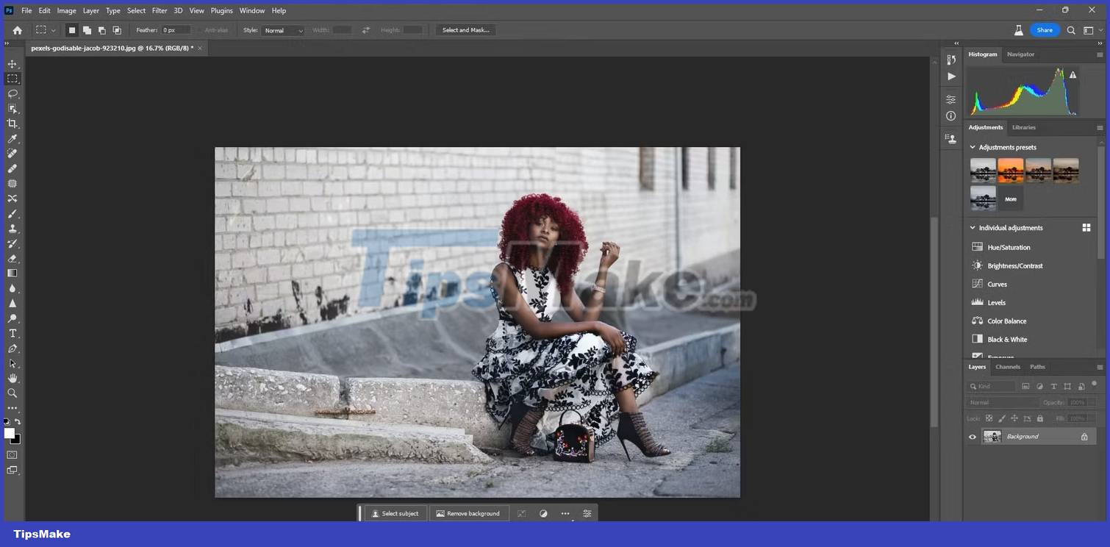Toggle the dark mode overlay in contextual taskbar
This screenshot has height=547, width=1110.
click(543, 513)
